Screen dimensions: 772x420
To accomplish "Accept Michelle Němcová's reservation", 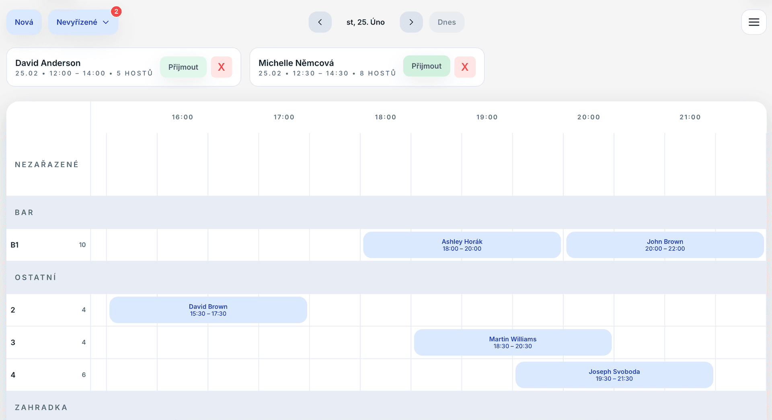I will click(426, 66).
